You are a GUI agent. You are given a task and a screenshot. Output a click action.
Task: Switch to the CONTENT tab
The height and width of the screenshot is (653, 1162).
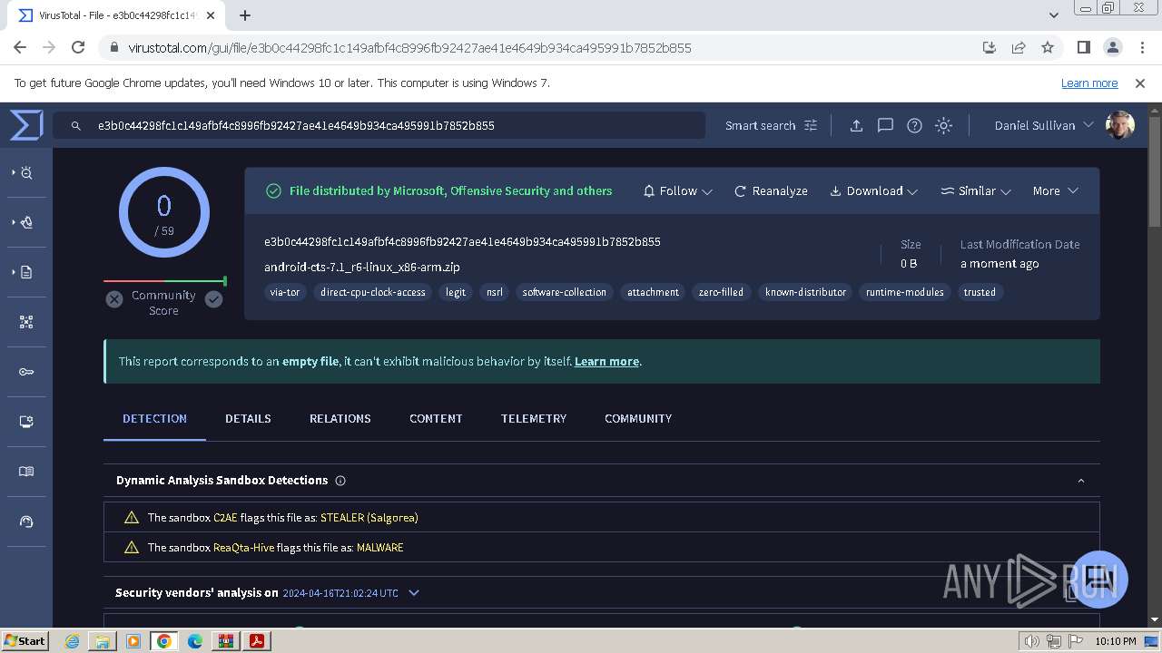(x=436, y=418)
